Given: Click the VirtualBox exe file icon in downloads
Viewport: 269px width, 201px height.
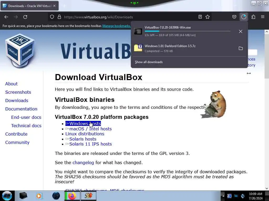Looking at the screenshot, I should point(138,31).
